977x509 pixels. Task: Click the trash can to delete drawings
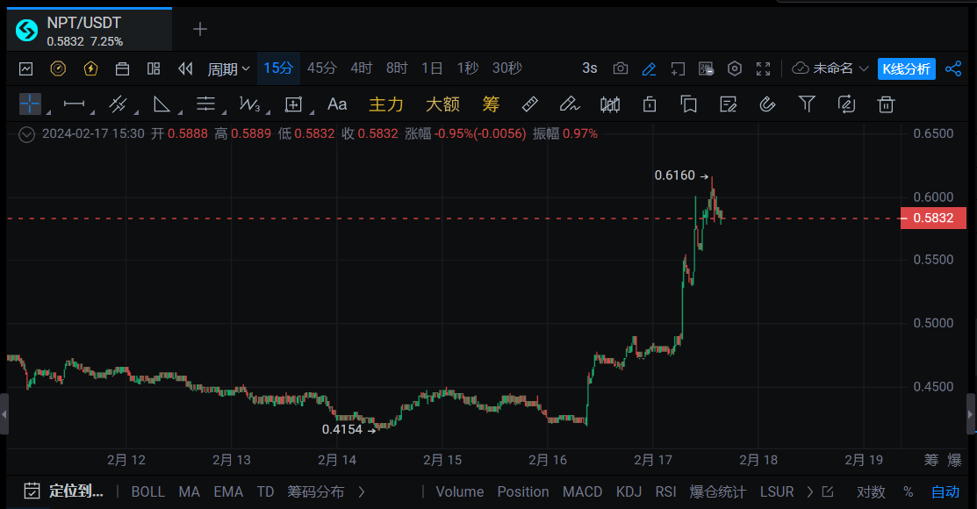click(x=887, y=104)
